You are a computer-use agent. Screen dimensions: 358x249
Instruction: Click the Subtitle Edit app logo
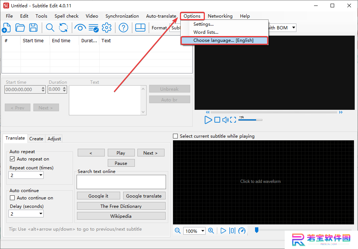pos(6,6)
